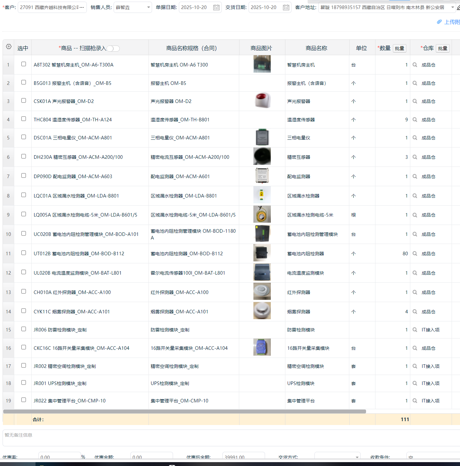460x466 pixels.
Task: Open the 单据日期 calendar picker icon
Action: click(x=216, y=7)
